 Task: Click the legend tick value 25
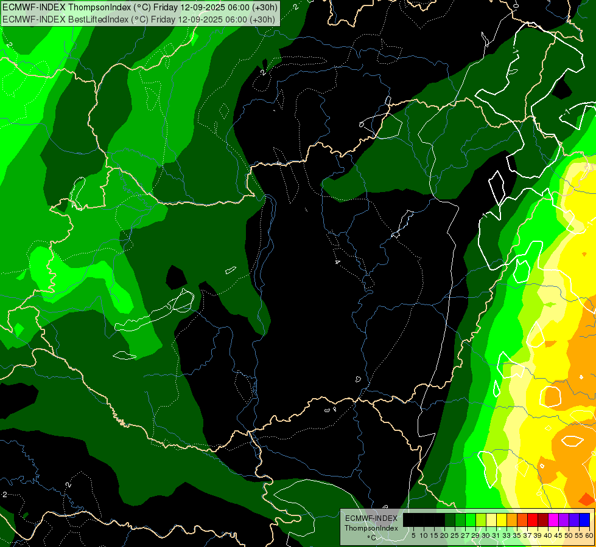pyautogui.click(x=455, y=535)
